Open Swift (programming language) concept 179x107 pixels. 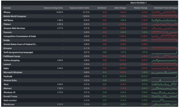tap(18, 52)
